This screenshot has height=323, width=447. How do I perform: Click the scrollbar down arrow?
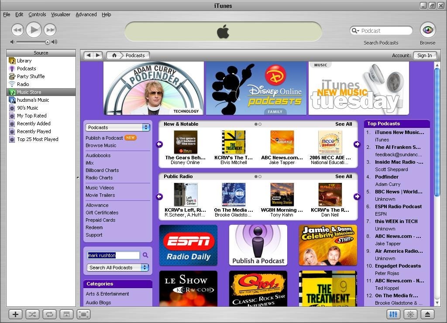[x=437, y=303]
